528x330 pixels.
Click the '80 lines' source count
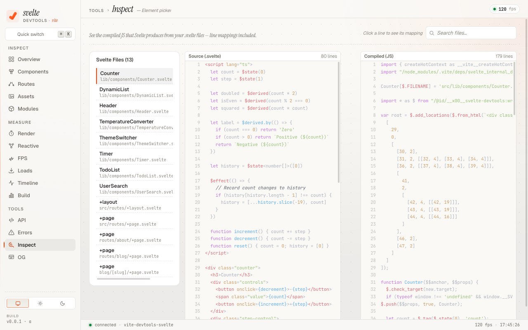coord(329,56)
